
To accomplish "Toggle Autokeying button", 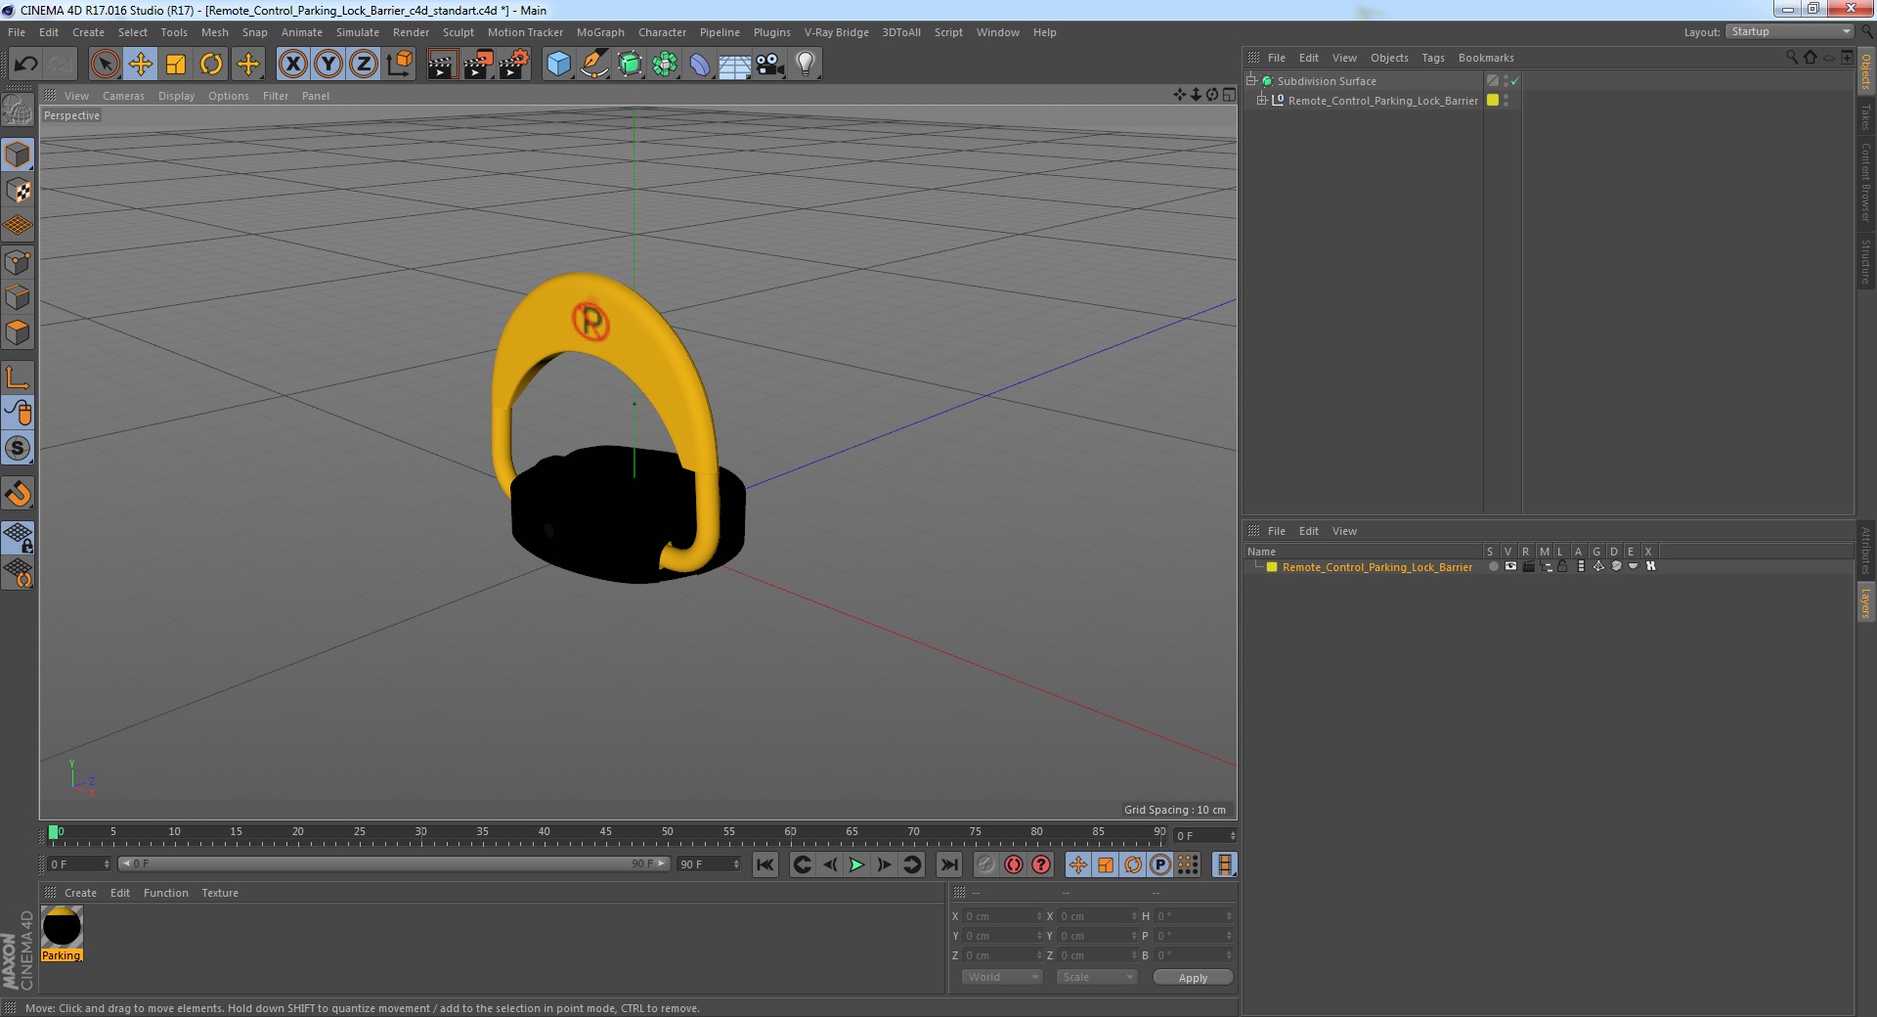I will point(1014,864).
